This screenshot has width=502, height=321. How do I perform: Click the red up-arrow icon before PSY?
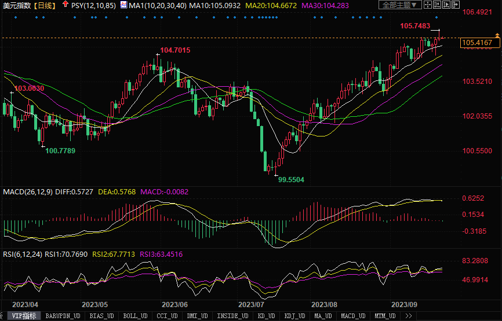point(65,5)
